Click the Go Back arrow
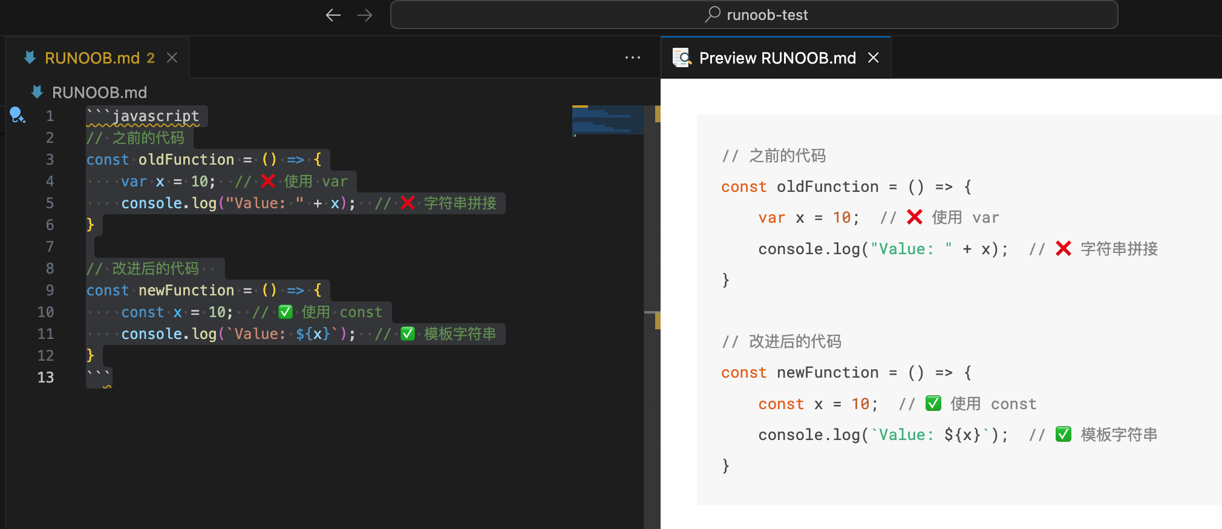This screenshot has height=529, width=1222. 333,15
